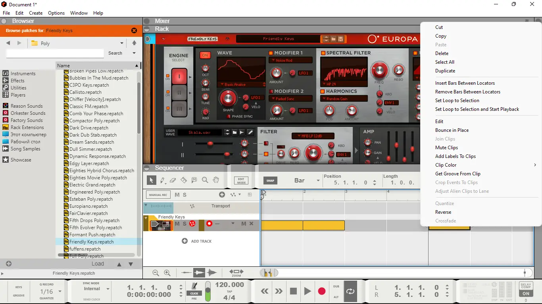Select the Hand tool

pos(216,180)
